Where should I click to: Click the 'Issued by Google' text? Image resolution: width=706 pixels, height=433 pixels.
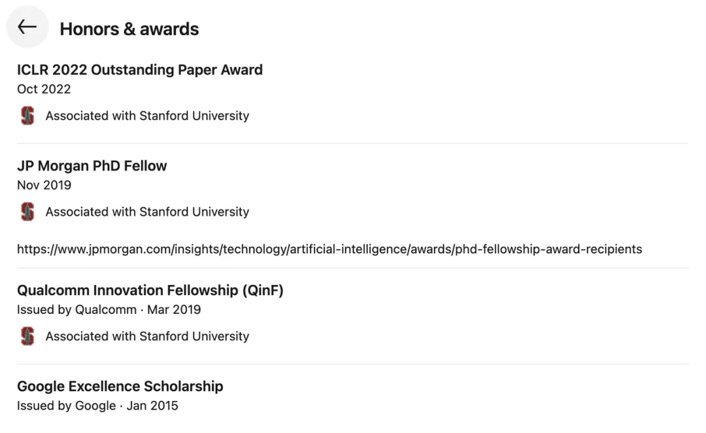(66, 406)
